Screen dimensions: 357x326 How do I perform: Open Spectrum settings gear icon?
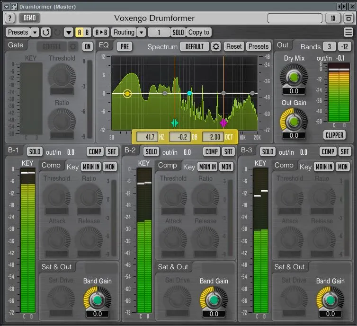(x=216, y=46)
